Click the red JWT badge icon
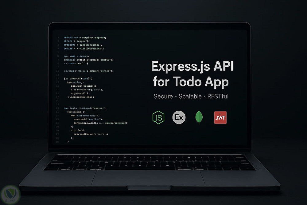 (x=220, y=118)
